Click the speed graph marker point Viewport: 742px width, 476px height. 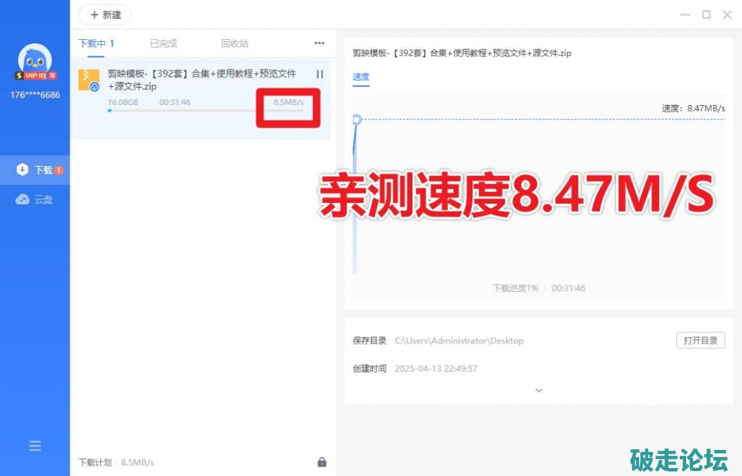coord(356,120)
